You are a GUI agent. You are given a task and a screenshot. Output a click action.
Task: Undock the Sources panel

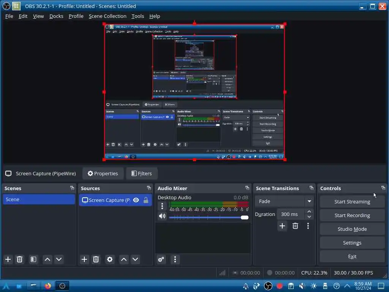[x=149, y=188]
